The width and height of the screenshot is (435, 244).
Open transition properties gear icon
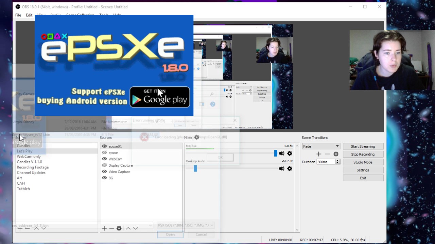[x=336, y=154]
